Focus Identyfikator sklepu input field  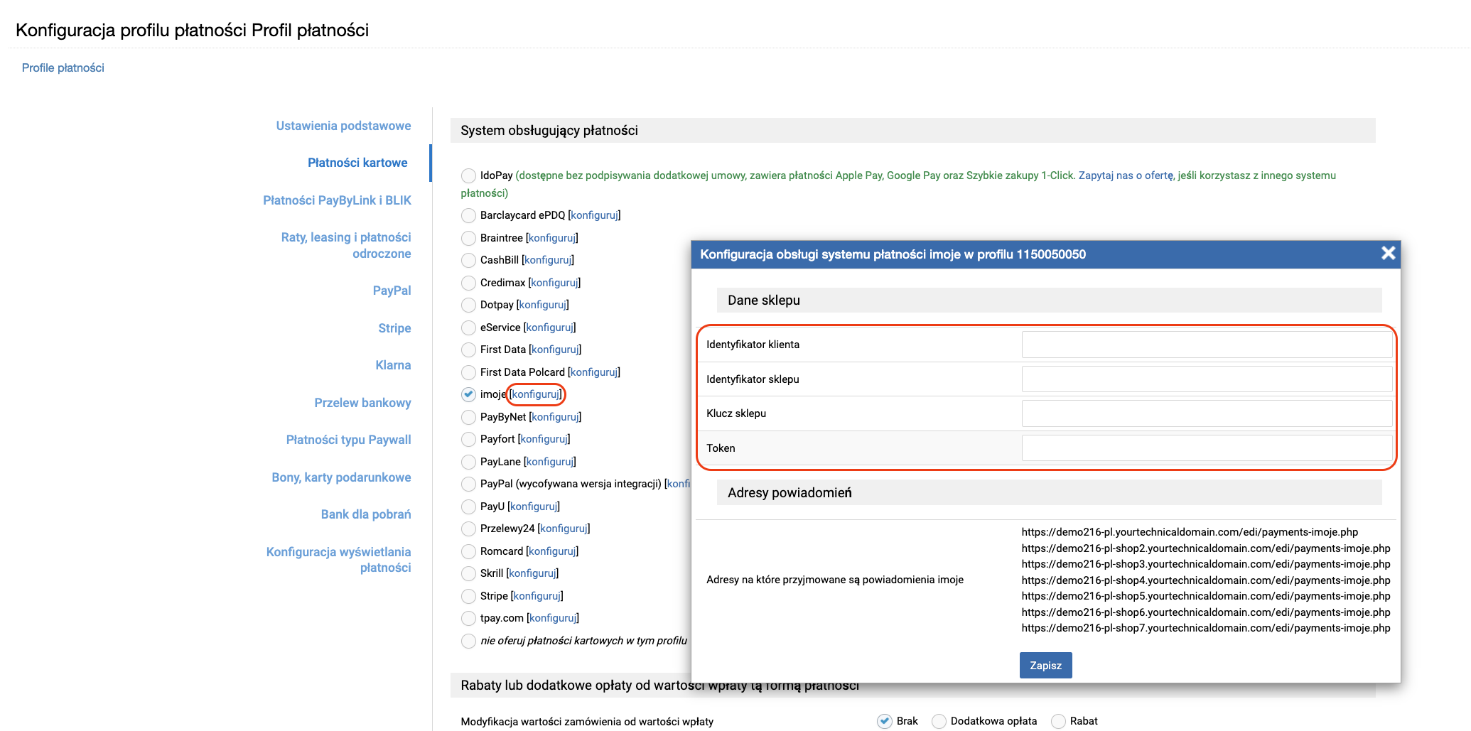click(x=1207, y=379)
